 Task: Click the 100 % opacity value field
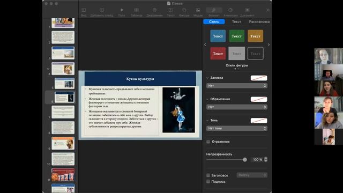coord(257,160)
